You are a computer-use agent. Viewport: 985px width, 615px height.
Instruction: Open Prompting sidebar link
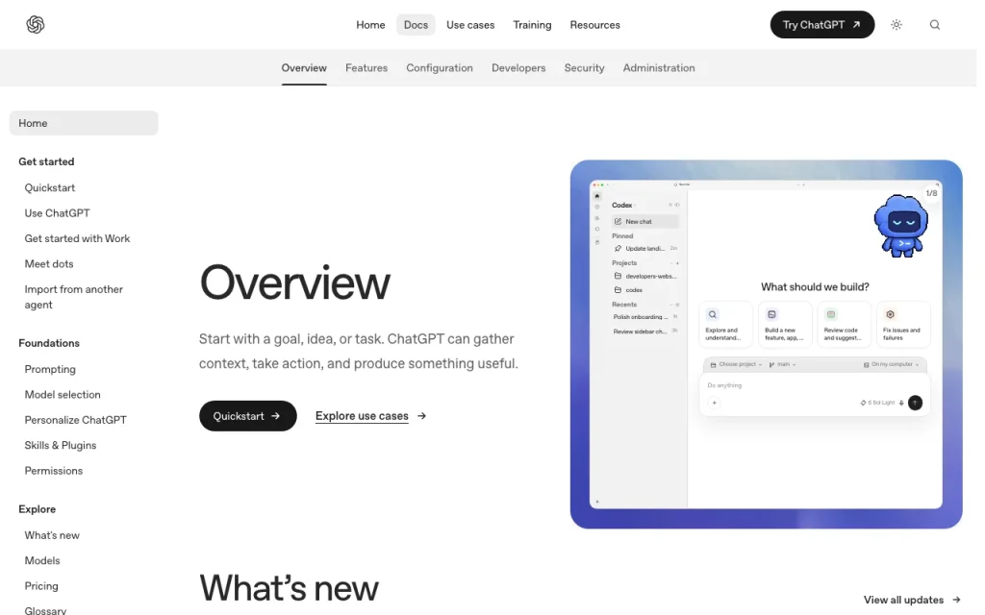tap(50, 369)
